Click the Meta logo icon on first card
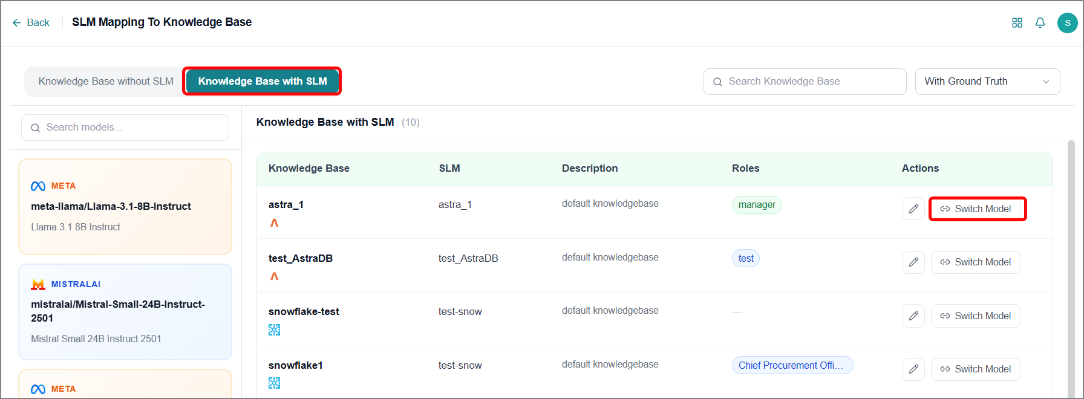Image resolution: width=1084 pixels, height=399 pixels. click(x=38, y=186)
